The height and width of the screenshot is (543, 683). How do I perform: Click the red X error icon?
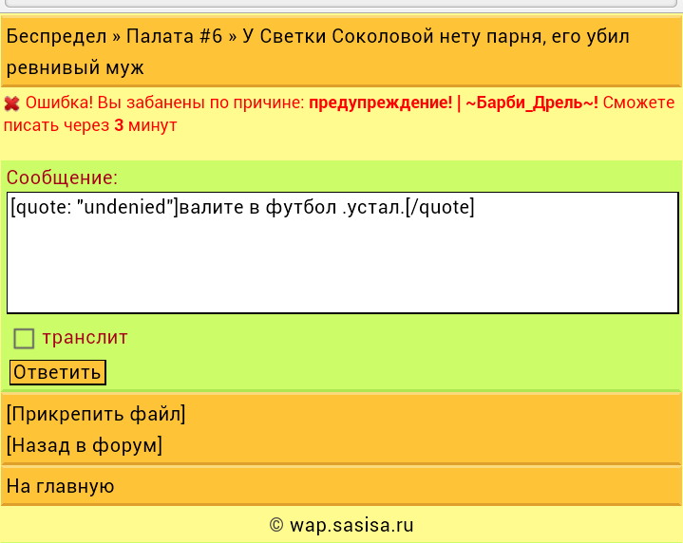(12, 103)
